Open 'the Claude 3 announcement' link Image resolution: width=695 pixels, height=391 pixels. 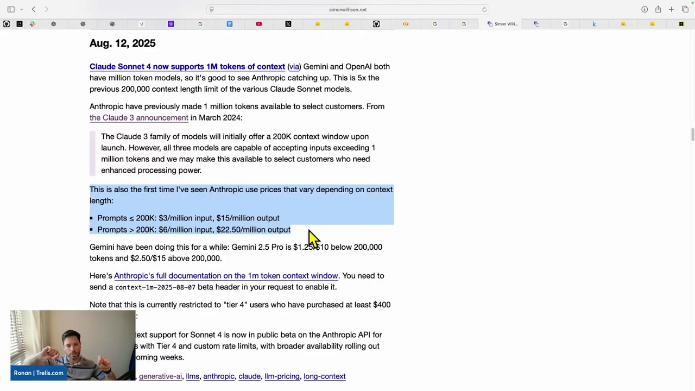point(139,118)
